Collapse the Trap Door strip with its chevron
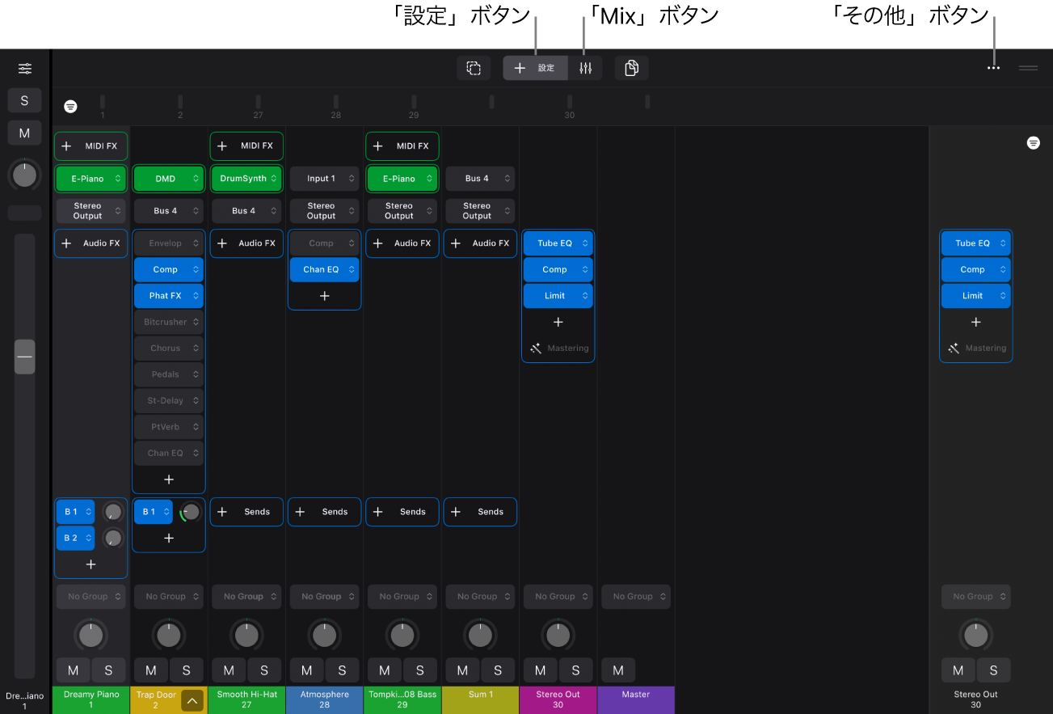The image size is (1053, 714). point(192,700)
